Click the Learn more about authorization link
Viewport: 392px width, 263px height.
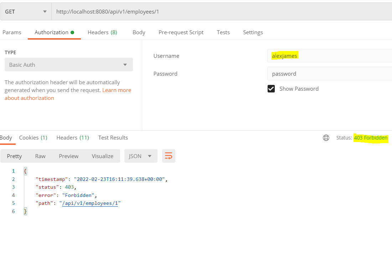tap(117, 90)
